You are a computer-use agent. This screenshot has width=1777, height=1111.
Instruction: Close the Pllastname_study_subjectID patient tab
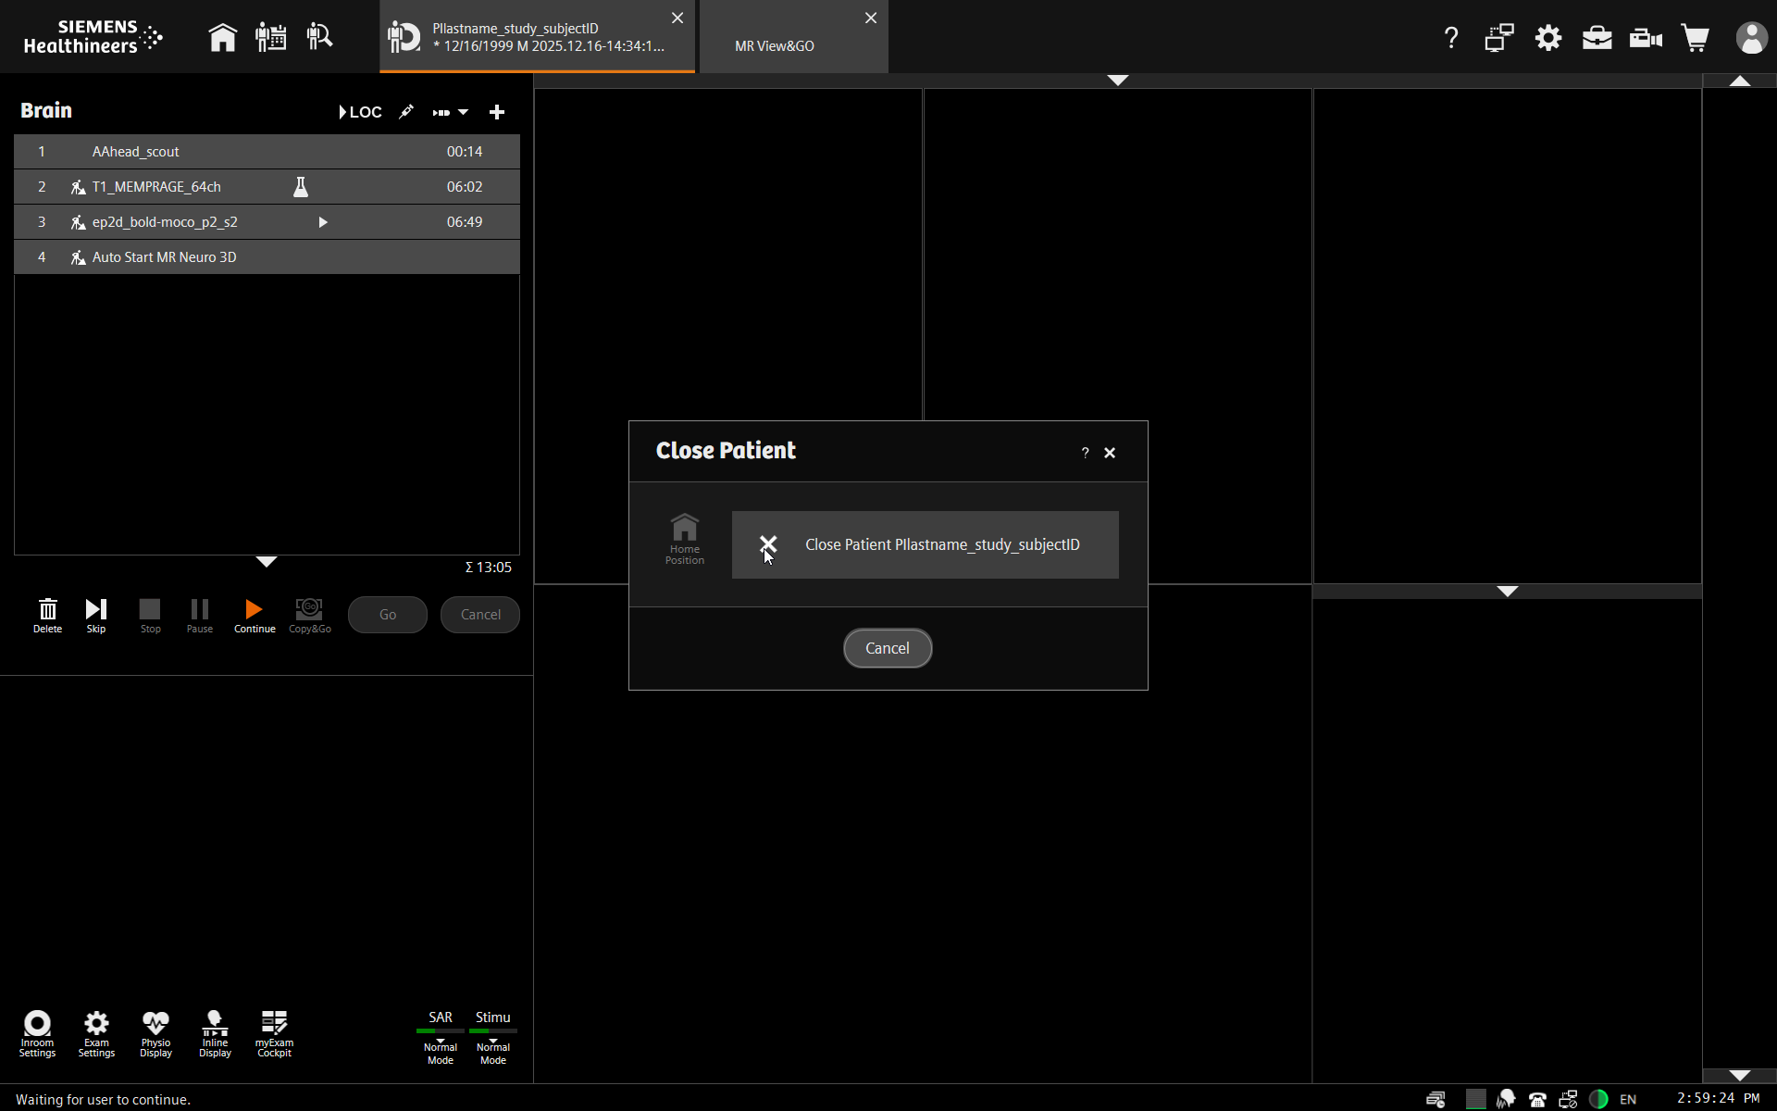[x=677, y=18]
